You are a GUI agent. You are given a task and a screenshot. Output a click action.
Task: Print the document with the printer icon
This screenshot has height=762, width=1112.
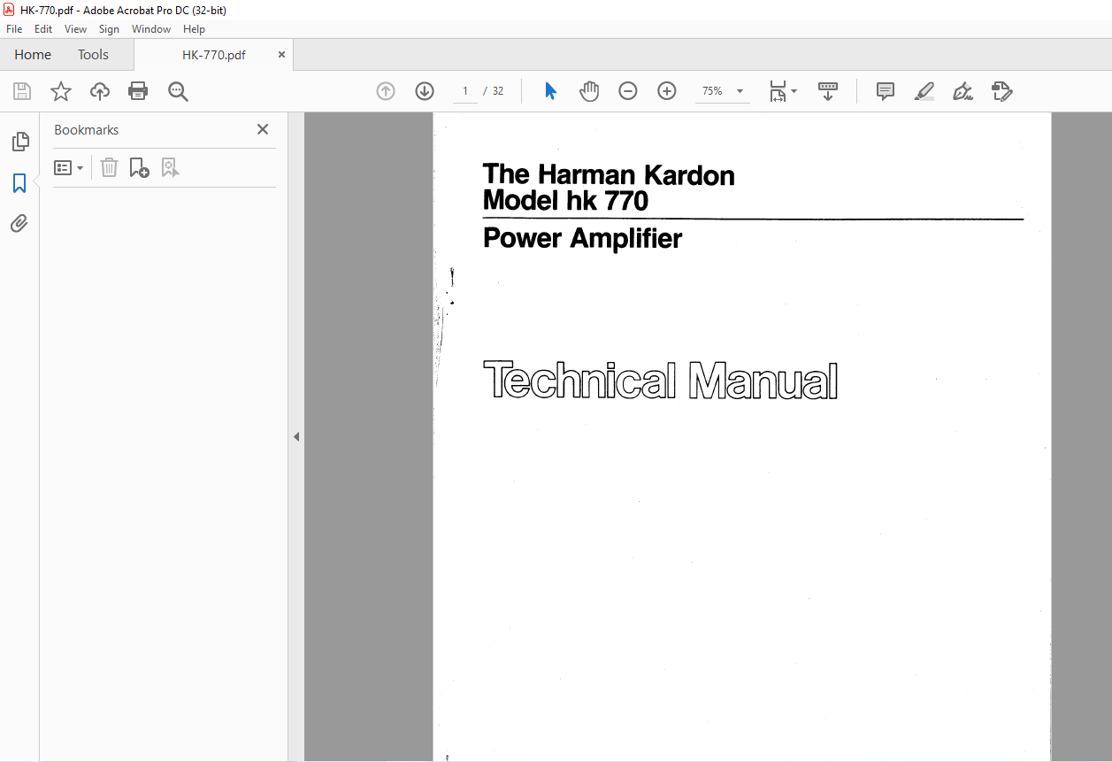tap(138, 91)
